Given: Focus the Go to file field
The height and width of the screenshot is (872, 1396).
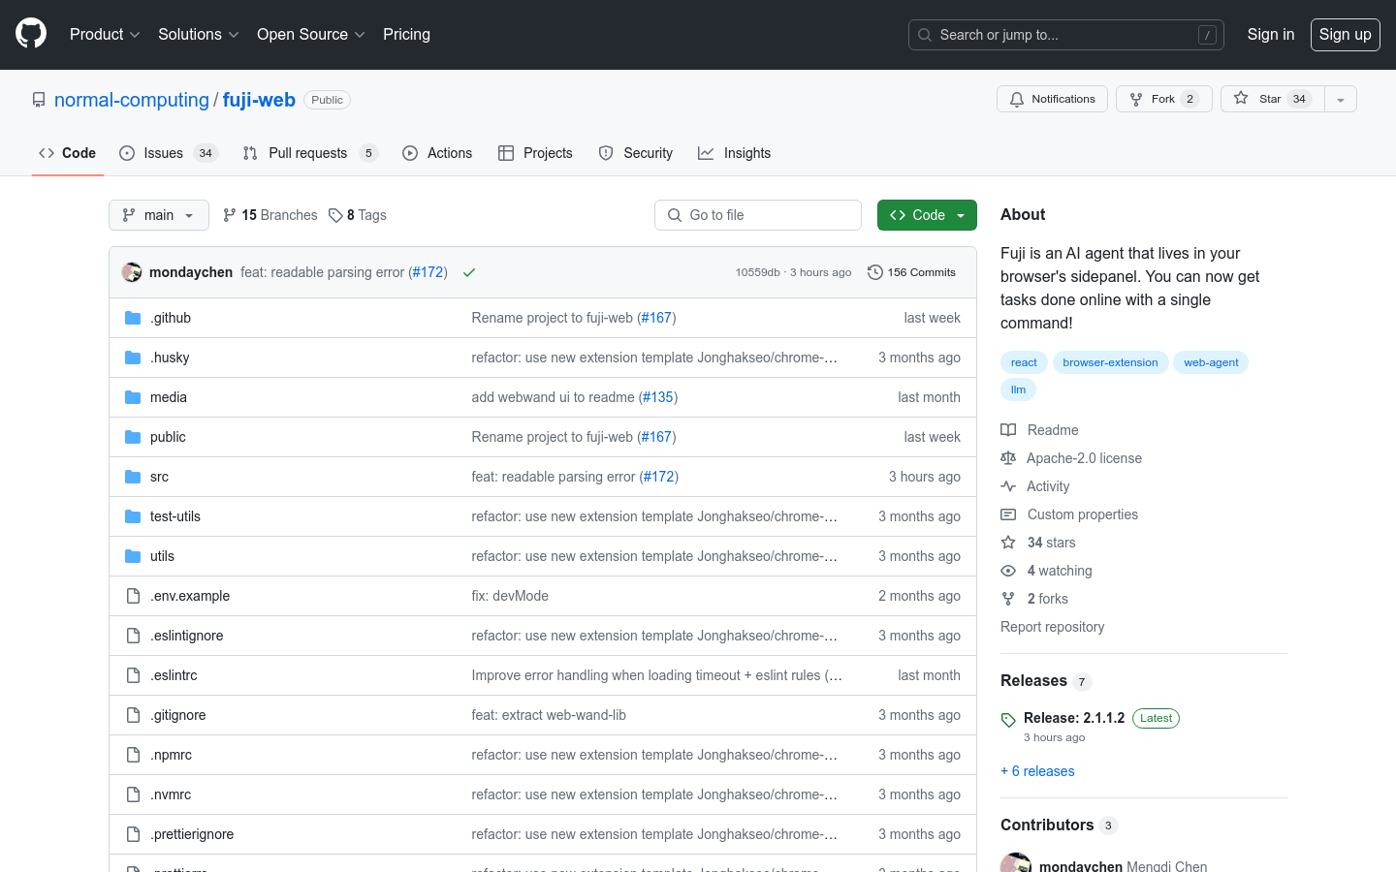Looking at the screenshot, I should (758, 215).
